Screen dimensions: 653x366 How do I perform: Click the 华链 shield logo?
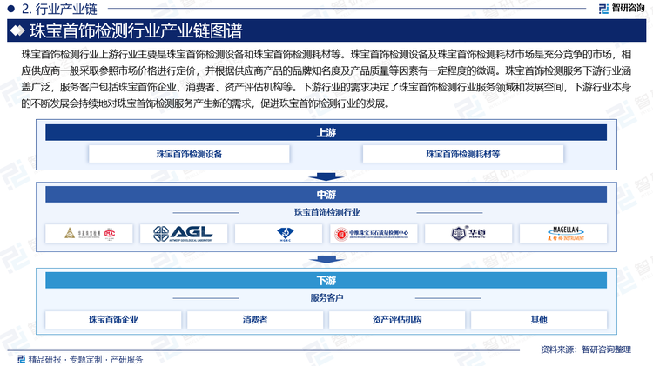(468, 234)
